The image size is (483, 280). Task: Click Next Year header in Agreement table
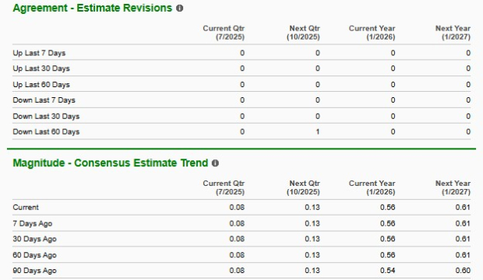(453, 33)
